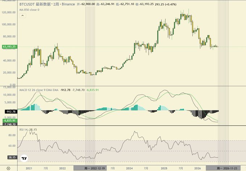Click the 2025 label on time axis
This screenshot has width=246, height=171.
click(164, 168)
